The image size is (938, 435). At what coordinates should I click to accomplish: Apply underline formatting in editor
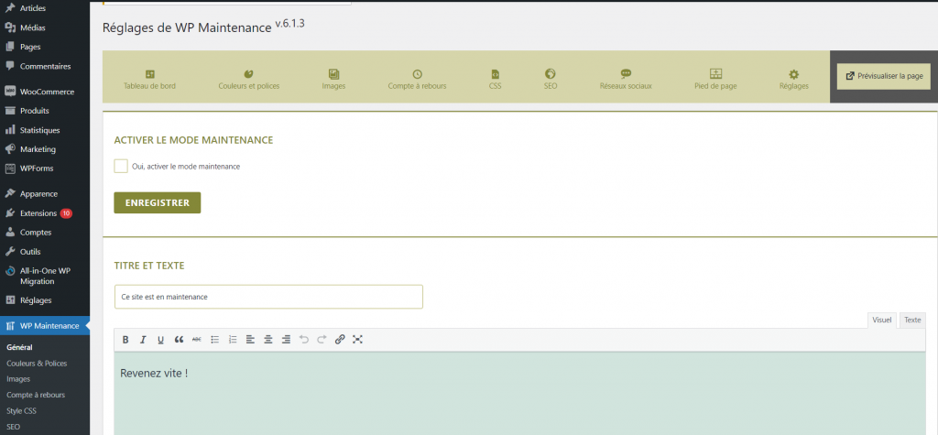pos(160,339)
